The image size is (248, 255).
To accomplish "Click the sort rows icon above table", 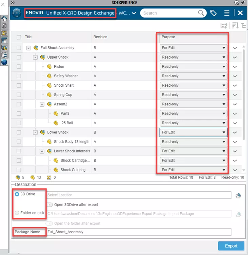I will [x=235, y=25].
